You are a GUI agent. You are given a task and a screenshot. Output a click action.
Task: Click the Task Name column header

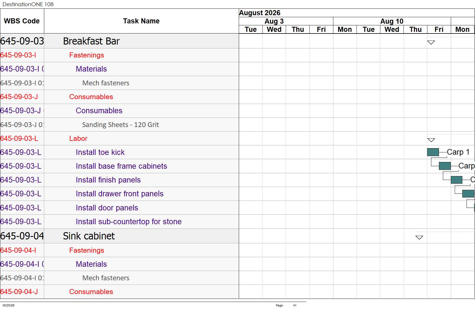141,21
